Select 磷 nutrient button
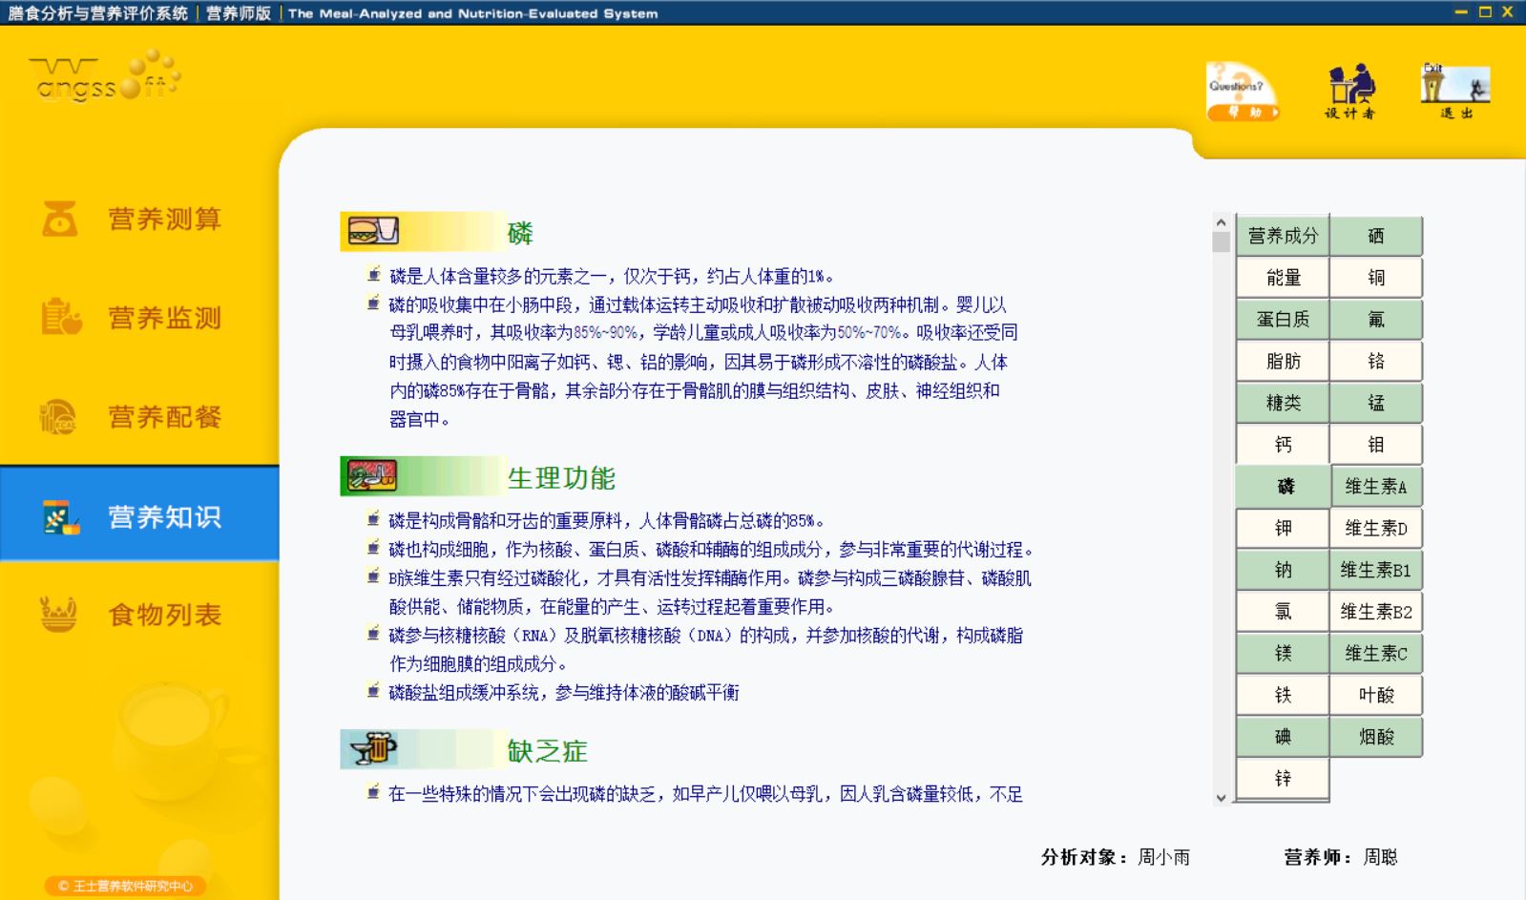The height and width of the screenshot is (900, 1526). click(1283, 487)
